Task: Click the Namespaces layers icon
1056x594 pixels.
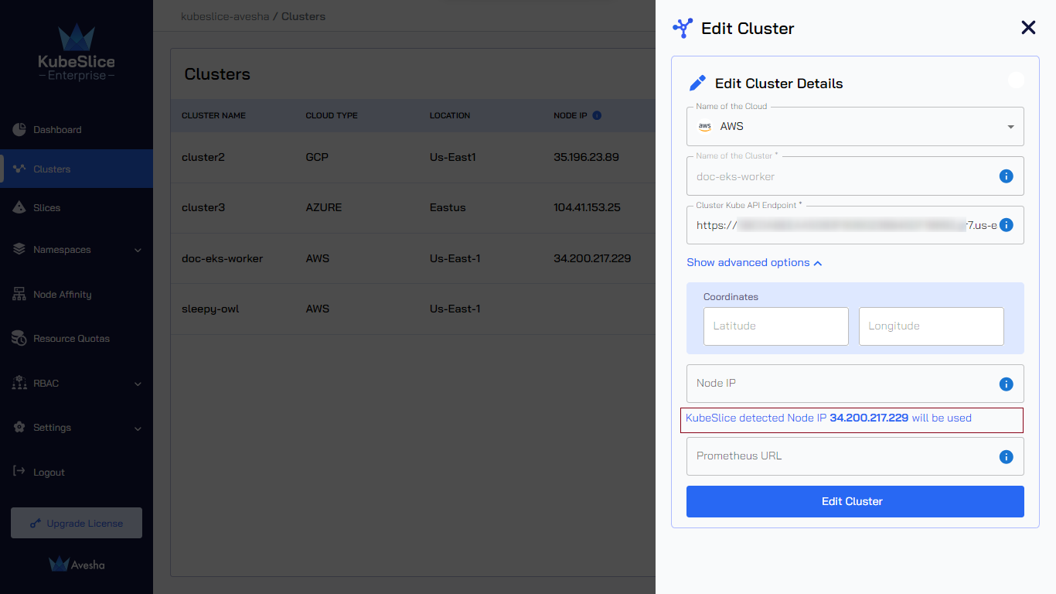Action: (19, 250)
